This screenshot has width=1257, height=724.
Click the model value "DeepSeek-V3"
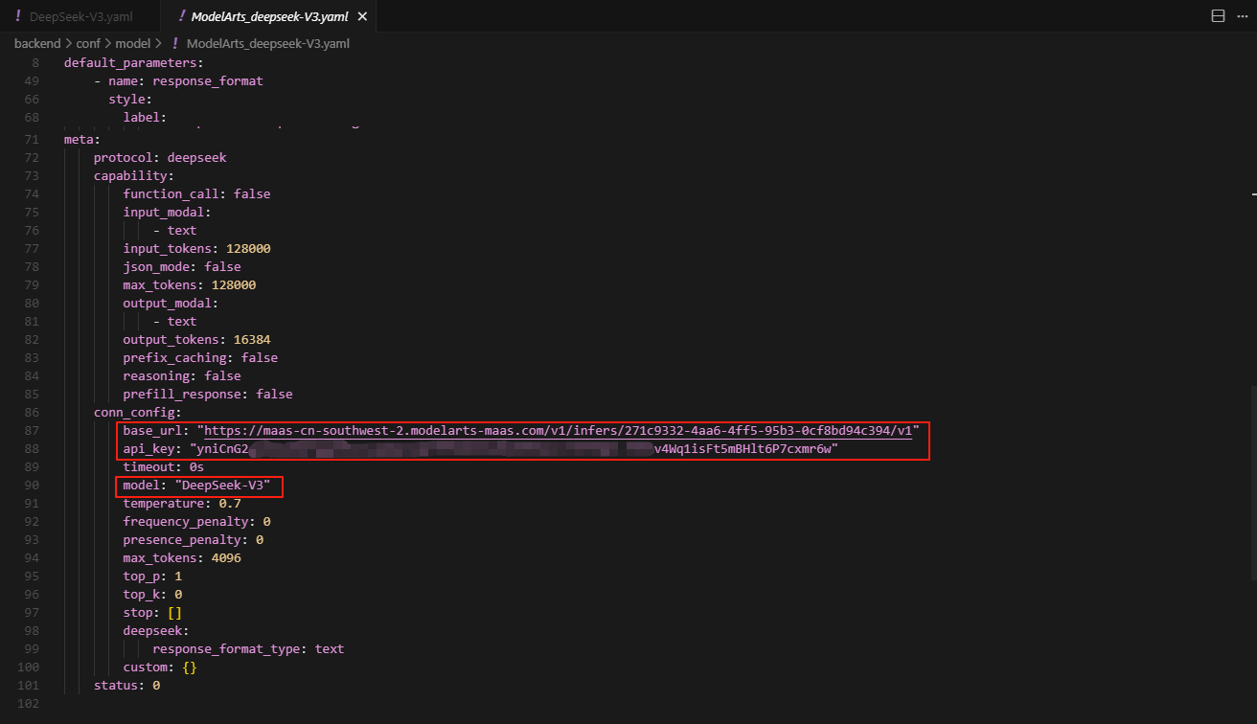click(x=222, y=485)
